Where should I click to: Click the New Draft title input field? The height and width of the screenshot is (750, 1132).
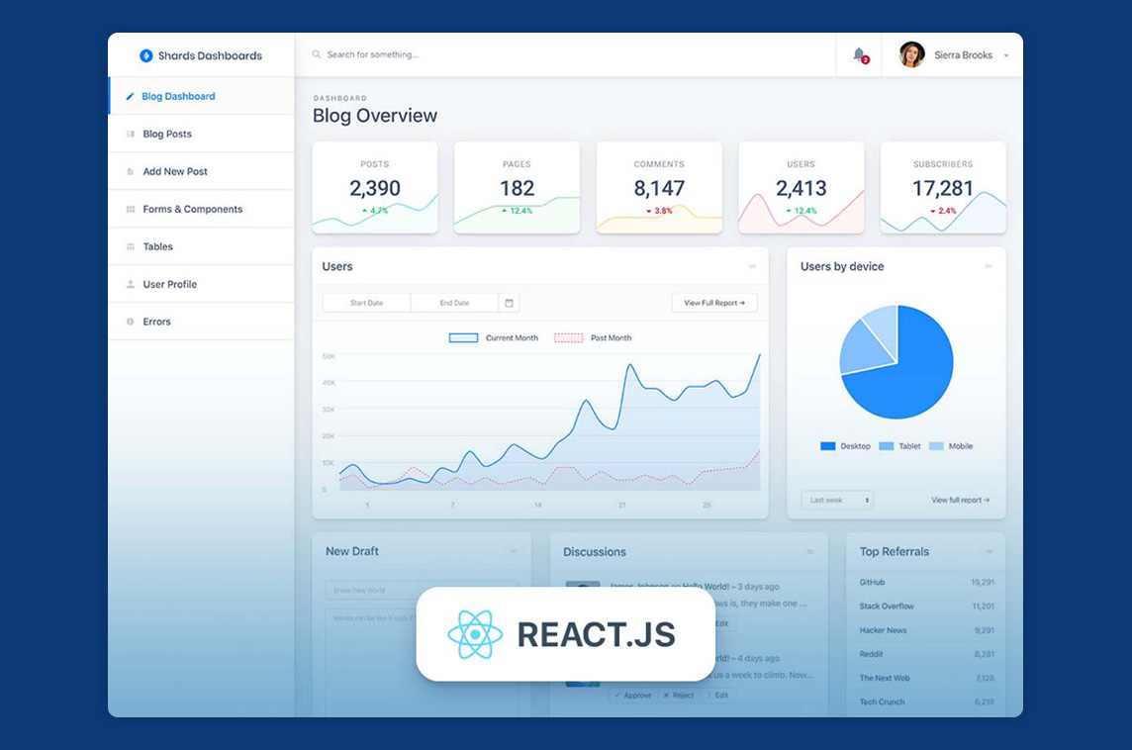click(422, 590)
